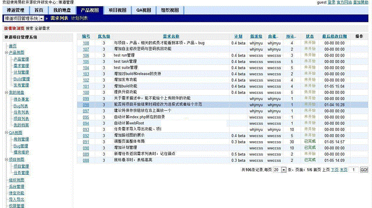
Task: Open 发布管理 in the left tree
Action: 21,85
